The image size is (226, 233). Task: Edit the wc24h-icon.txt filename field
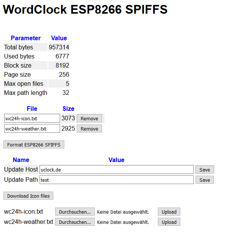(32, 118)
